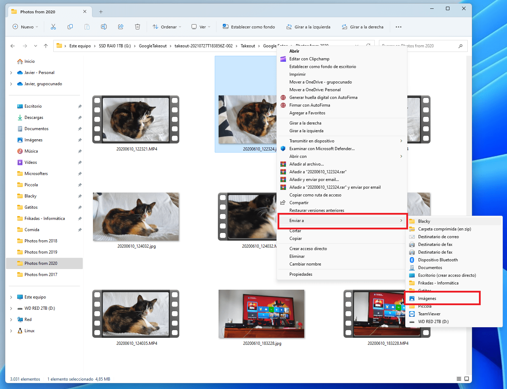Choose Examinar con Microsoft Defender
Viewport: 507px width, 389px height.
pos(322,149)
